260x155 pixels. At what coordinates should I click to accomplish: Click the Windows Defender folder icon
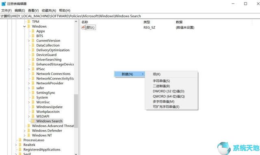pos(29,131)
